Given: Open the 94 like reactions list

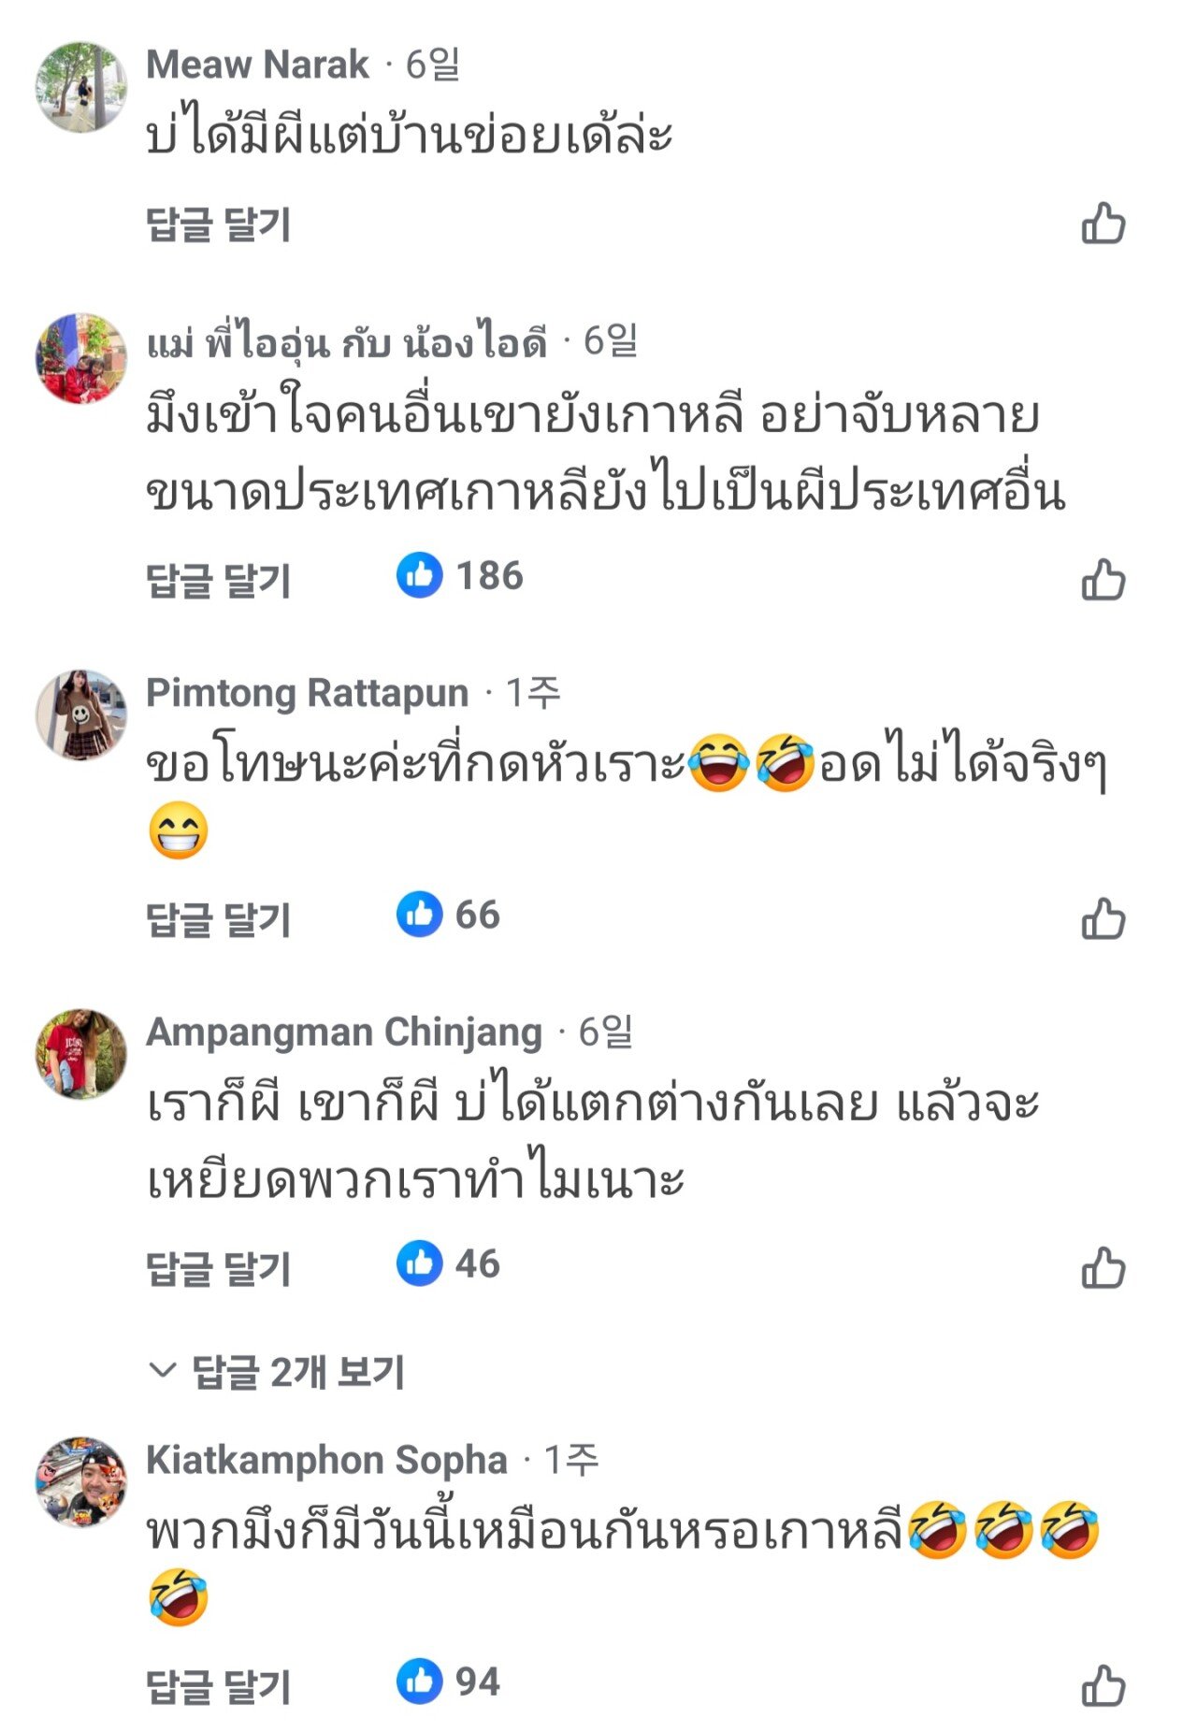Looking at the screenshot, I should pyautogui.click(x=448, y=1681).
